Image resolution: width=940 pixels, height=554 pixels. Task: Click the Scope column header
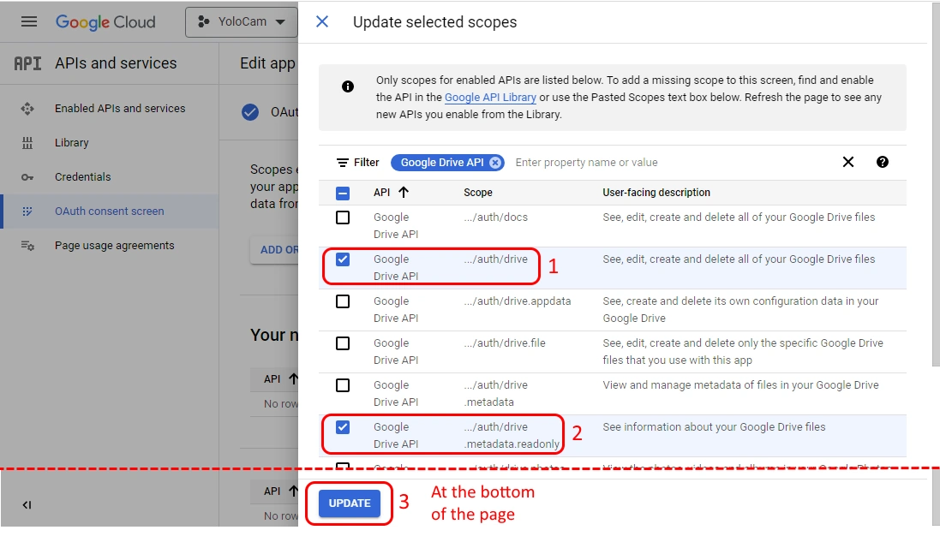[478, 193]
